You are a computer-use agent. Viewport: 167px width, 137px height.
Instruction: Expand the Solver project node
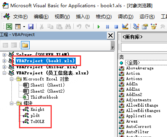click(x=4, y=55)
